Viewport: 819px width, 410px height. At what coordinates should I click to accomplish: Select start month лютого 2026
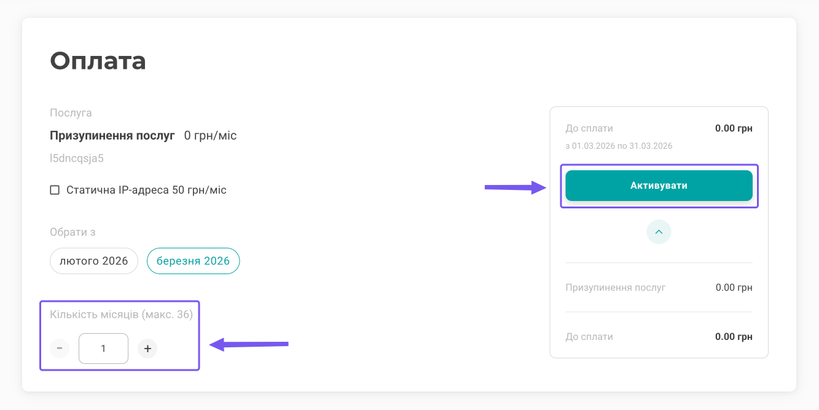(x=93, y=261)
